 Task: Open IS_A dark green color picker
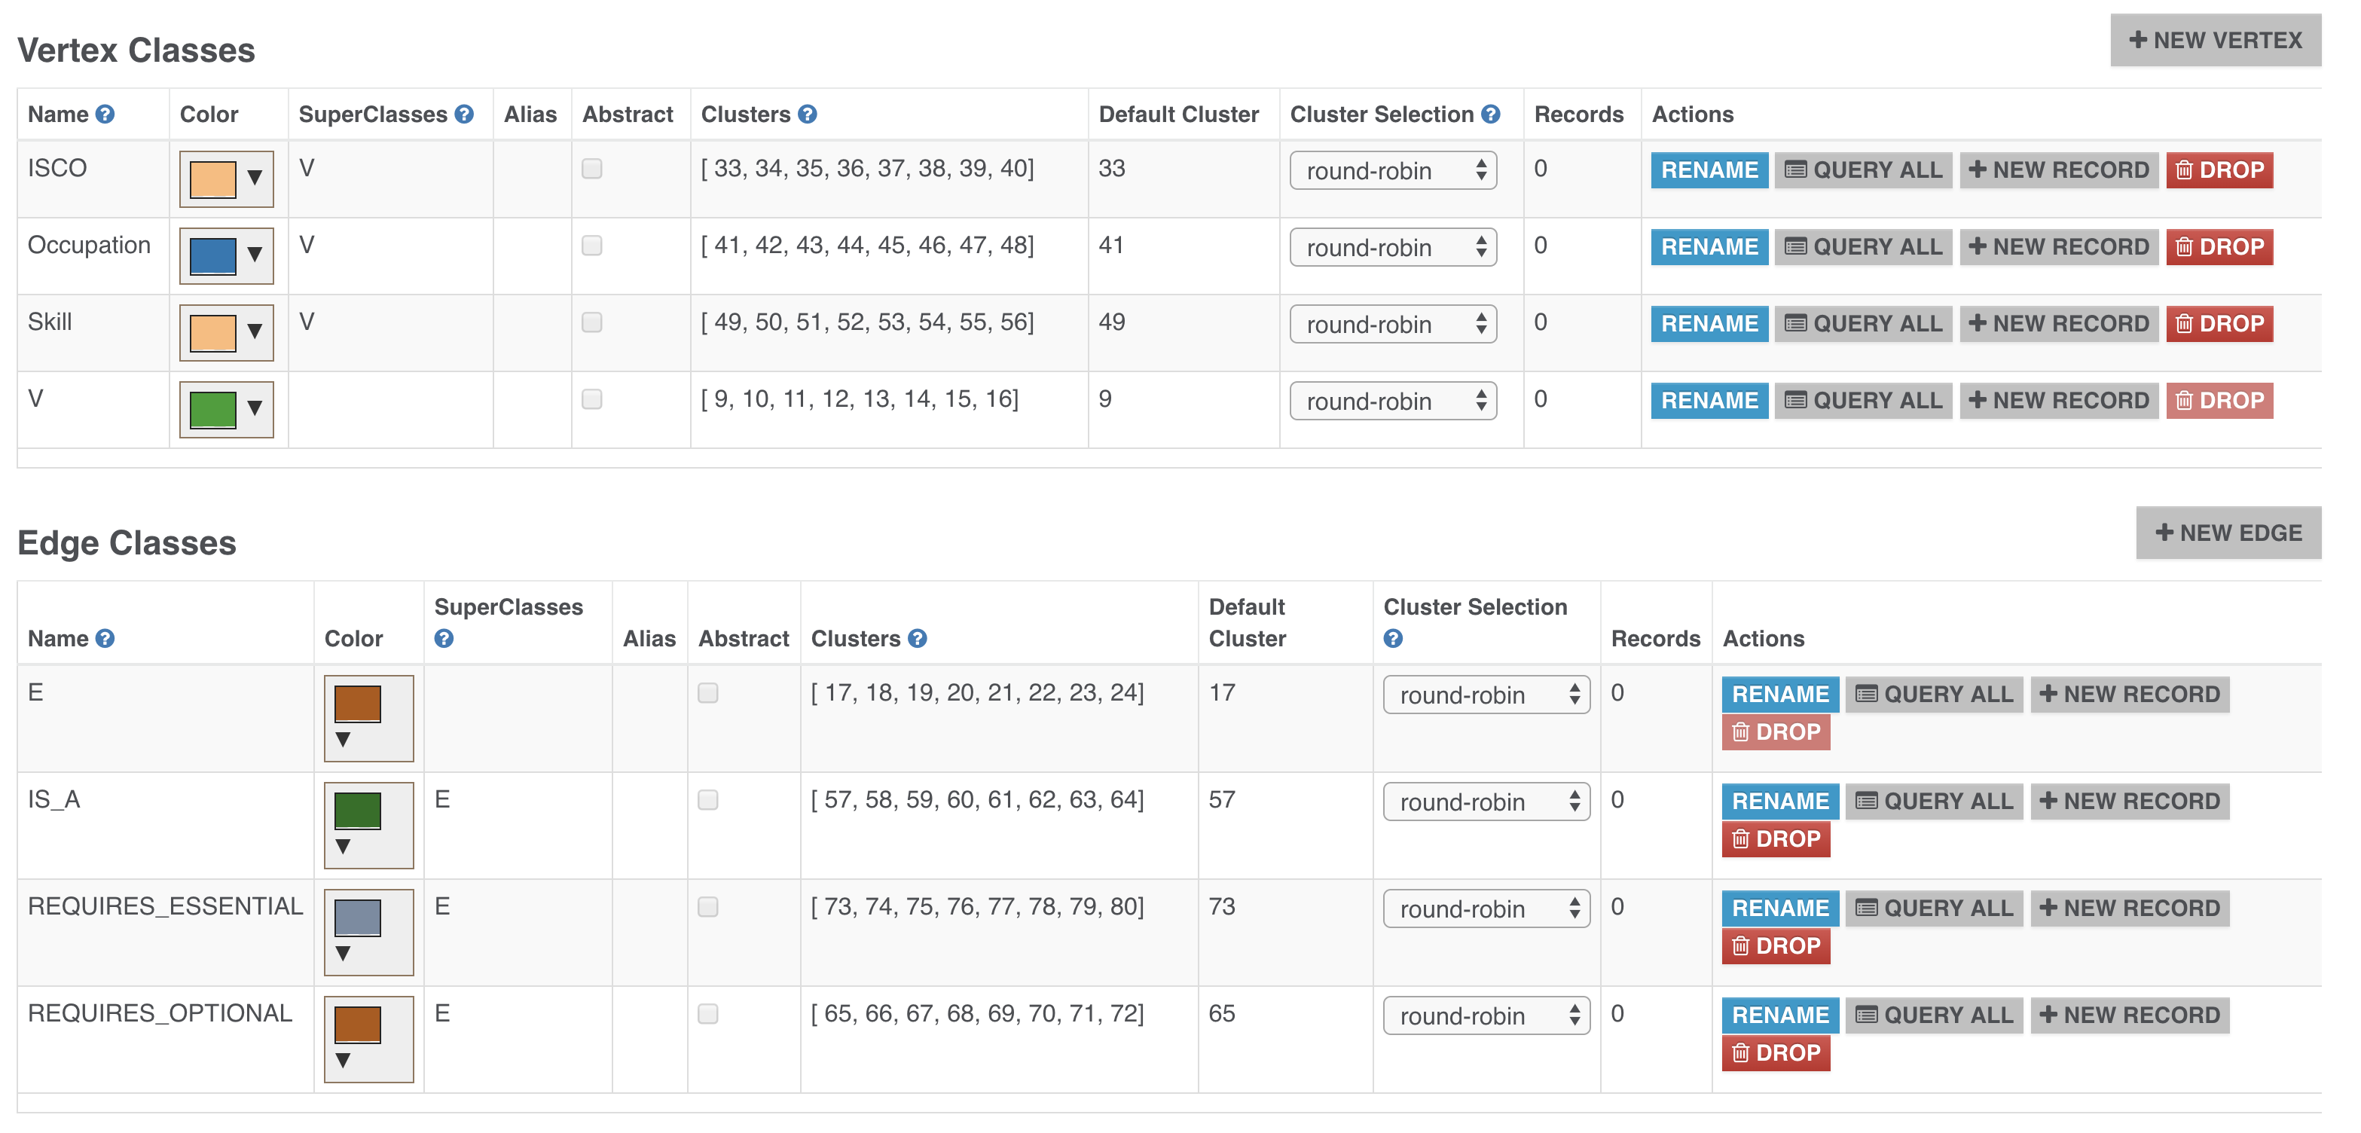pyautogui.click(x=368, y=826)
